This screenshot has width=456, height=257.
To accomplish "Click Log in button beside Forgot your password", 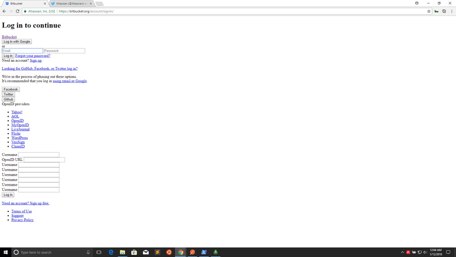I will pos(8,56).
